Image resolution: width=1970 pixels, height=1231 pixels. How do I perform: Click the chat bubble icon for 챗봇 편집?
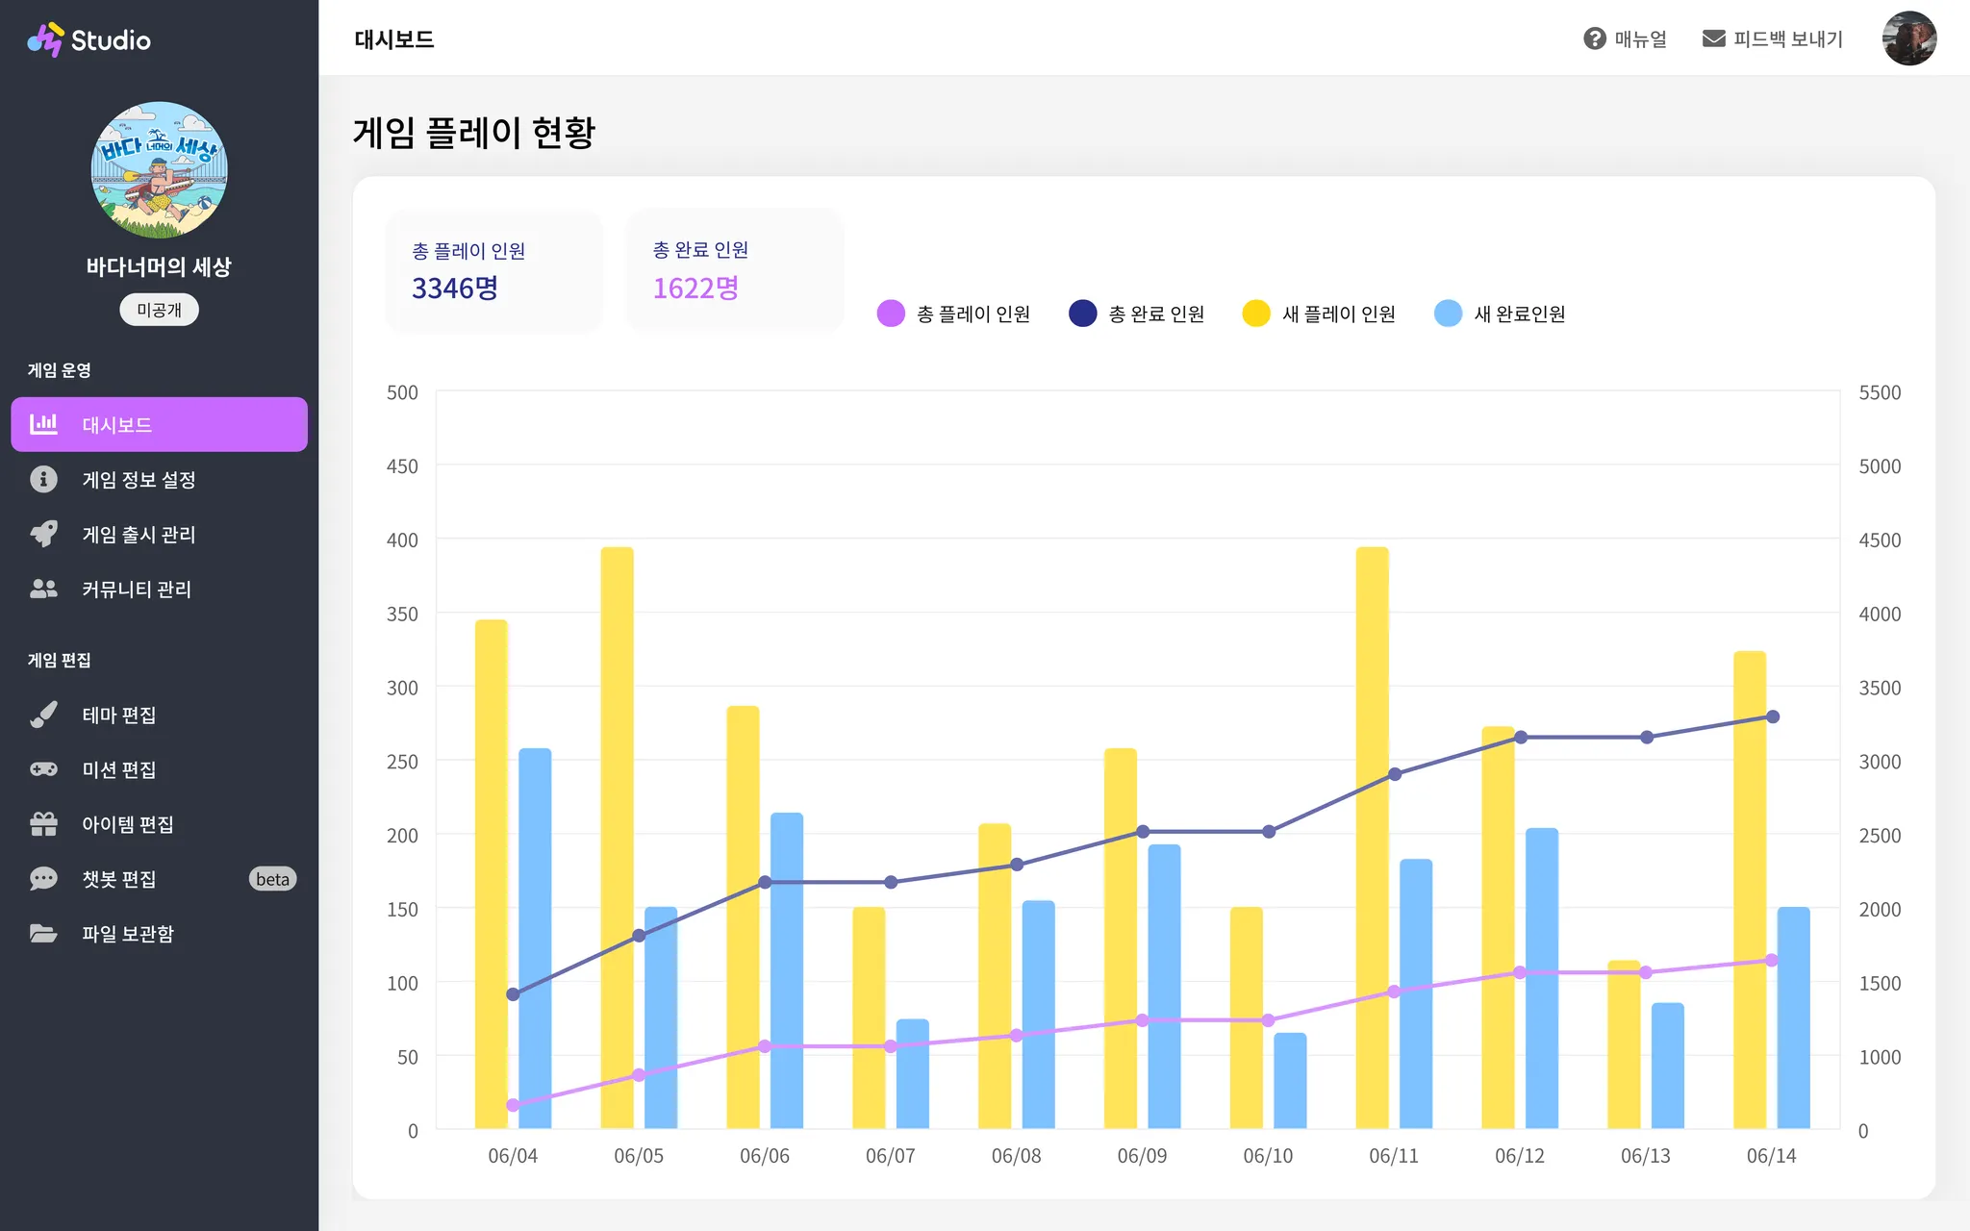43,879
